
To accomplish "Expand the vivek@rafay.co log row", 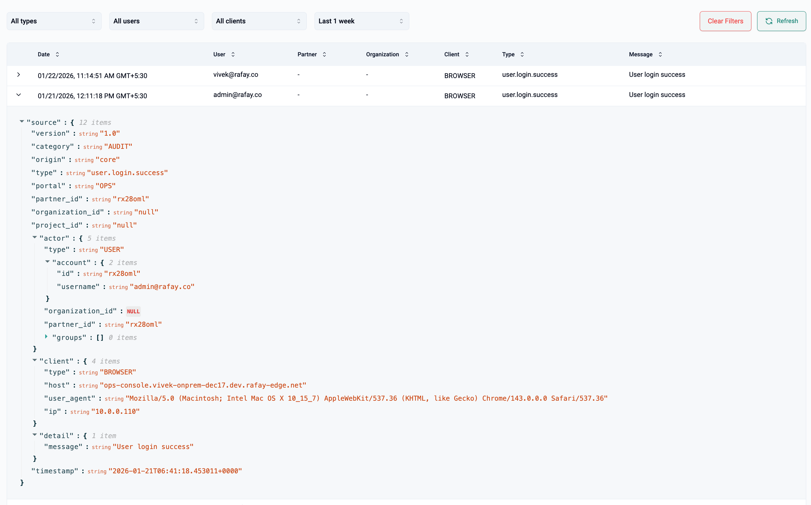I will 19,75.
